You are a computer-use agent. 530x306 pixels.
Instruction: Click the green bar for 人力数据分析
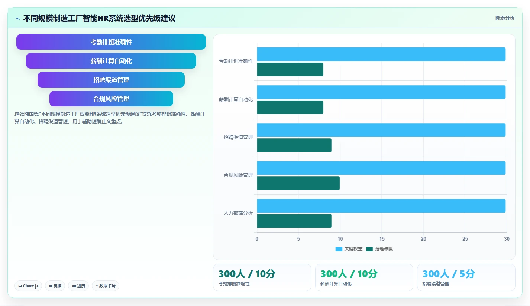point(294,221)
